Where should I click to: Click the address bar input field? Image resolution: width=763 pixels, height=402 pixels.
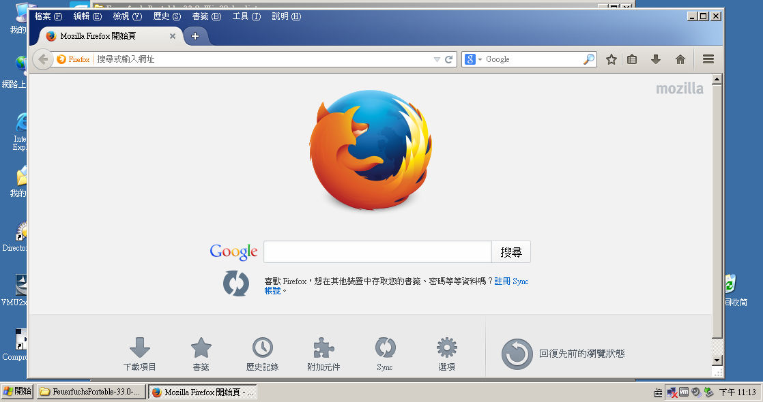point(263,59)
